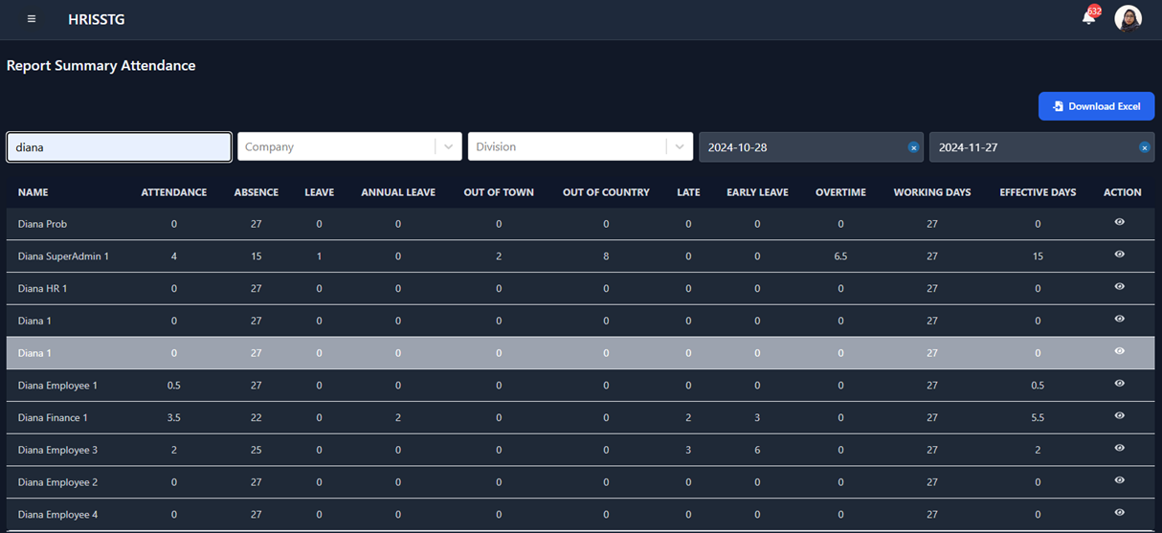Click the OUT OF COUNTRY column header
Viewport: 1162px width, 533px height.
coord(606,192)
